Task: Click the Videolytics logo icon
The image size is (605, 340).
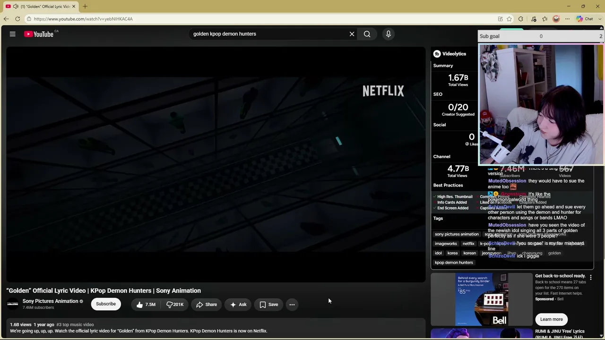Action: 437,54
